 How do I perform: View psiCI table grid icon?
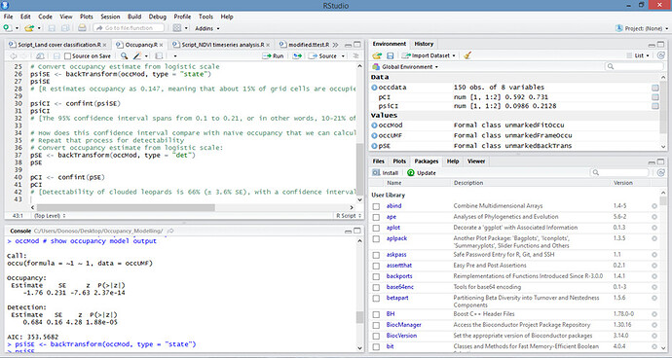pyautogui.click(x=654, y=106)
